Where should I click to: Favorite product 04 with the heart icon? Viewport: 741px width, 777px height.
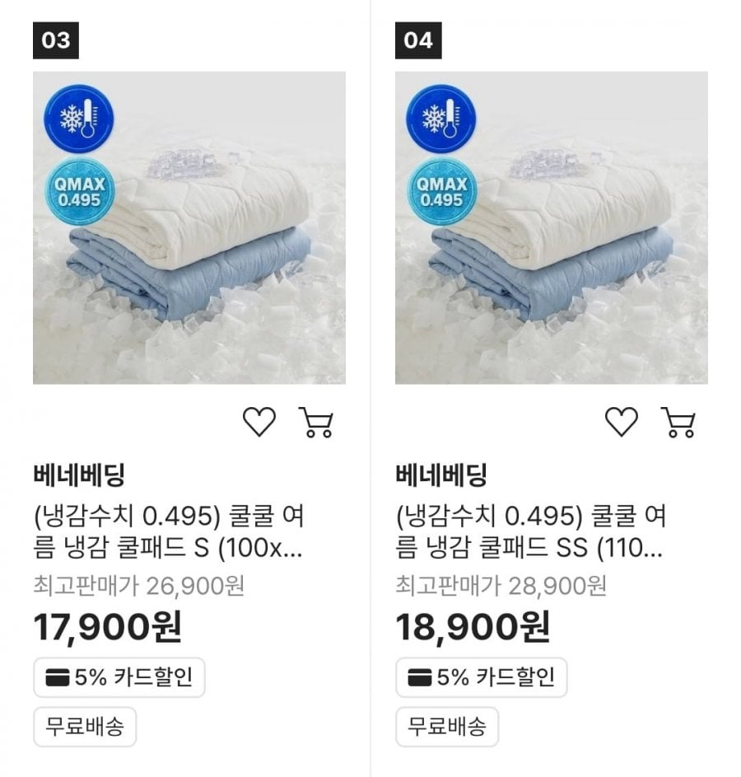622,422
